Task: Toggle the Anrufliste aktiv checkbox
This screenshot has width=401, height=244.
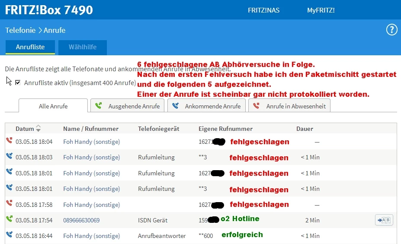Action: (x=18, y=82)
